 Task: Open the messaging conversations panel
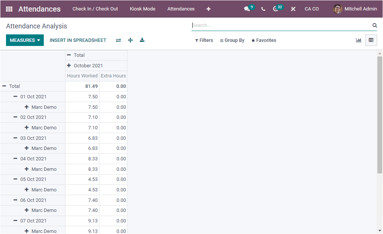point(247,8)
